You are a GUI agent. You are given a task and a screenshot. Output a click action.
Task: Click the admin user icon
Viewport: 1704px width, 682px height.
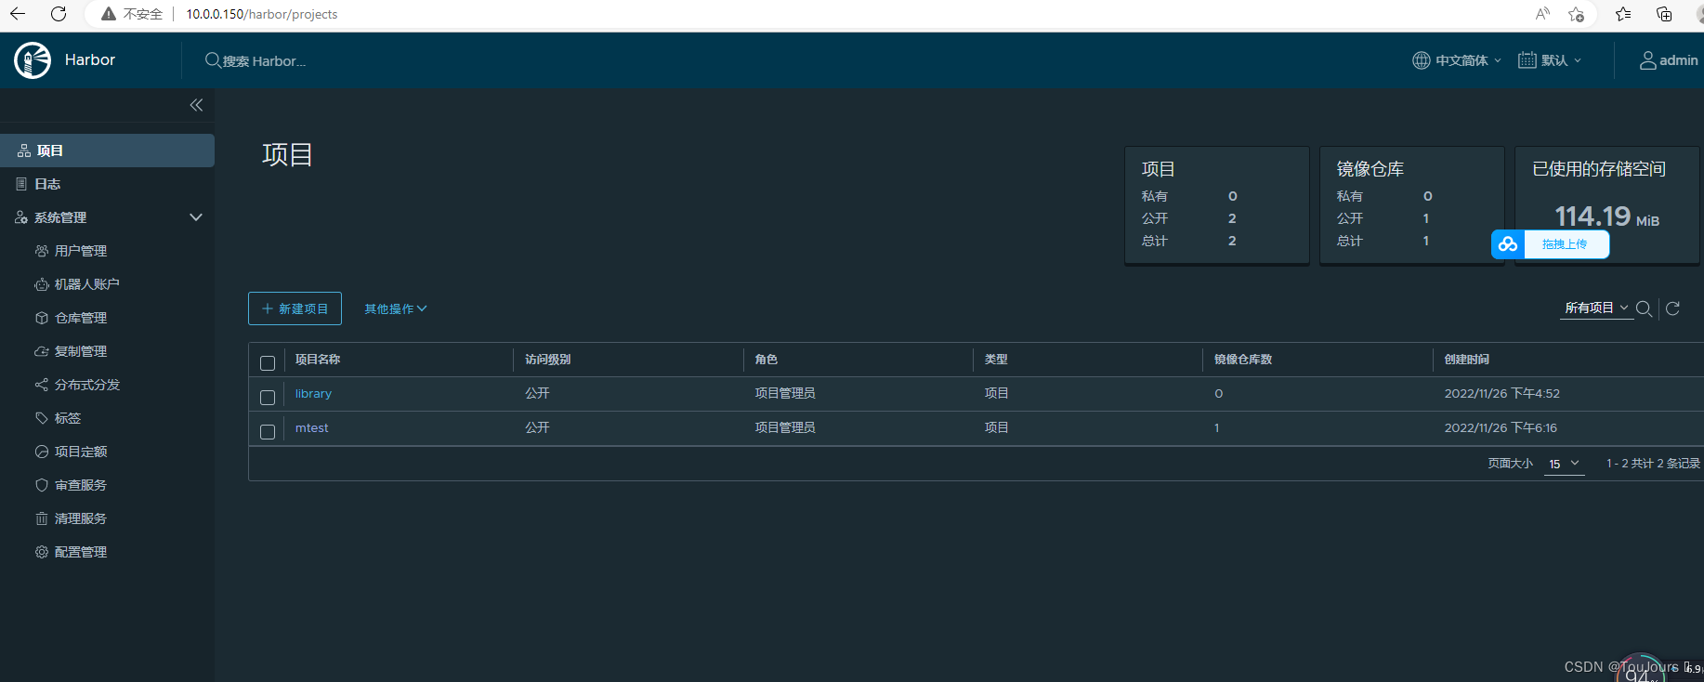click(1648, 60)
